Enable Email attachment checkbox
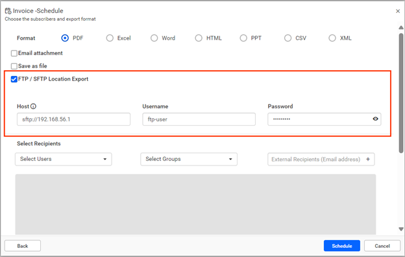The image size is (405, 257). click(14, 53)
